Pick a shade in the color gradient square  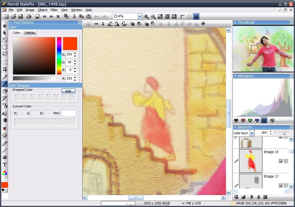[x=34, y=56]
